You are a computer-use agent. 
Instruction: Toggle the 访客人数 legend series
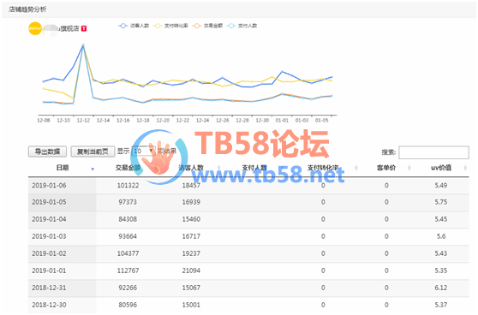pyautogui.click(x=134, y=26)
